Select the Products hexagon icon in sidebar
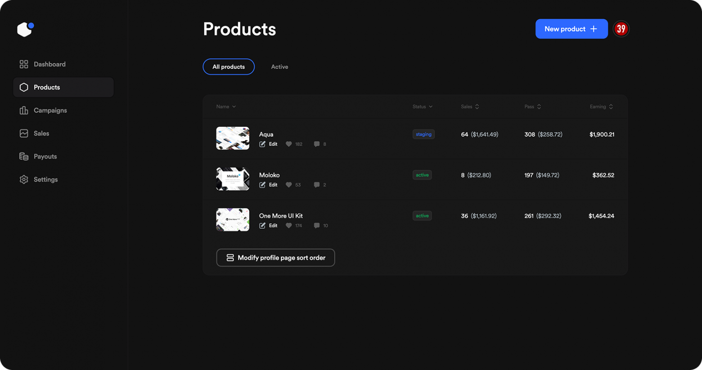This screenshot has height=370, width=702. tap(24, 87)
